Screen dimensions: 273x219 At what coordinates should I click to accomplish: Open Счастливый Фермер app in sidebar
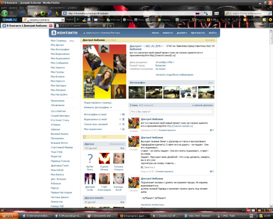point(61,147)
